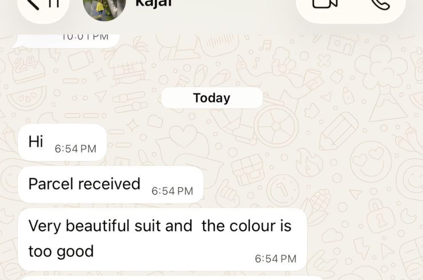Click timestamp beside "Parcel received"
Image resolution: width=423 pixels, height=280 pixels.
point(172,191)
